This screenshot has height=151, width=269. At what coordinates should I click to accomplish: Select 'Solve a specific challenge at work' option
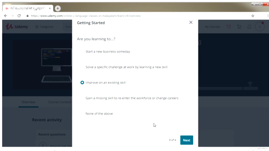[127, 67]
